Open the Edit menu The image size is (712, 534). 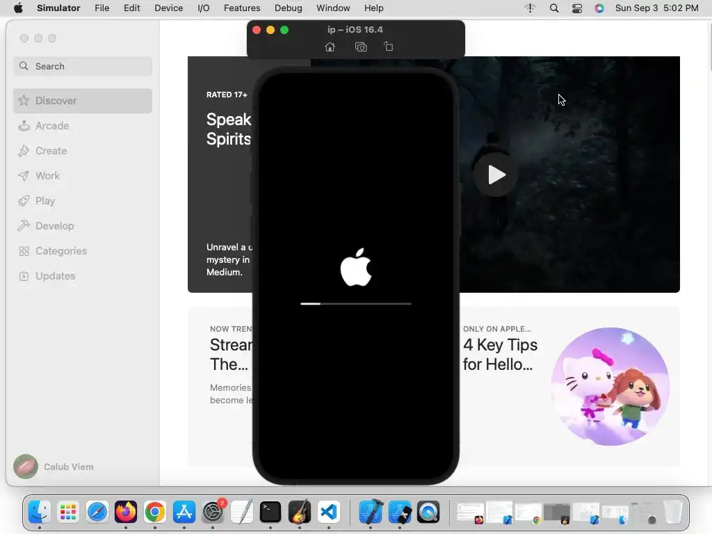point(131,8)
